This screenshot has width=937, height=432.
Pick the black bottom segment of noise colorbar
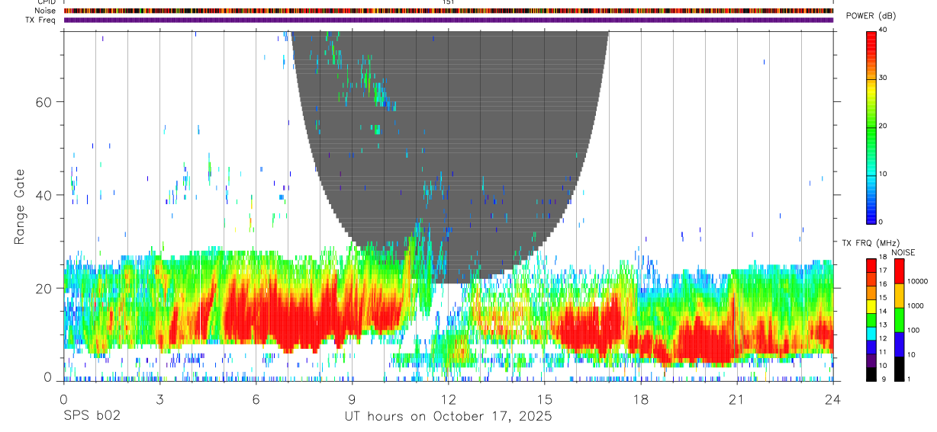[x=899, y=369]
